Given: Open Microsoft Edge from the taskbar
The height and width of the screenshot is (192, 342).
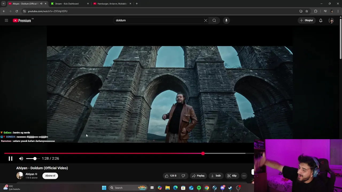Looking at the screenshot, I should point(175,188).
